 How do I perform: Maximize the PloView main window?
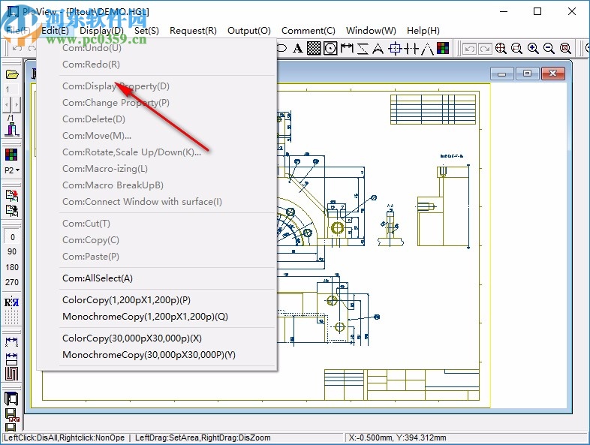[x=537, y=11]
